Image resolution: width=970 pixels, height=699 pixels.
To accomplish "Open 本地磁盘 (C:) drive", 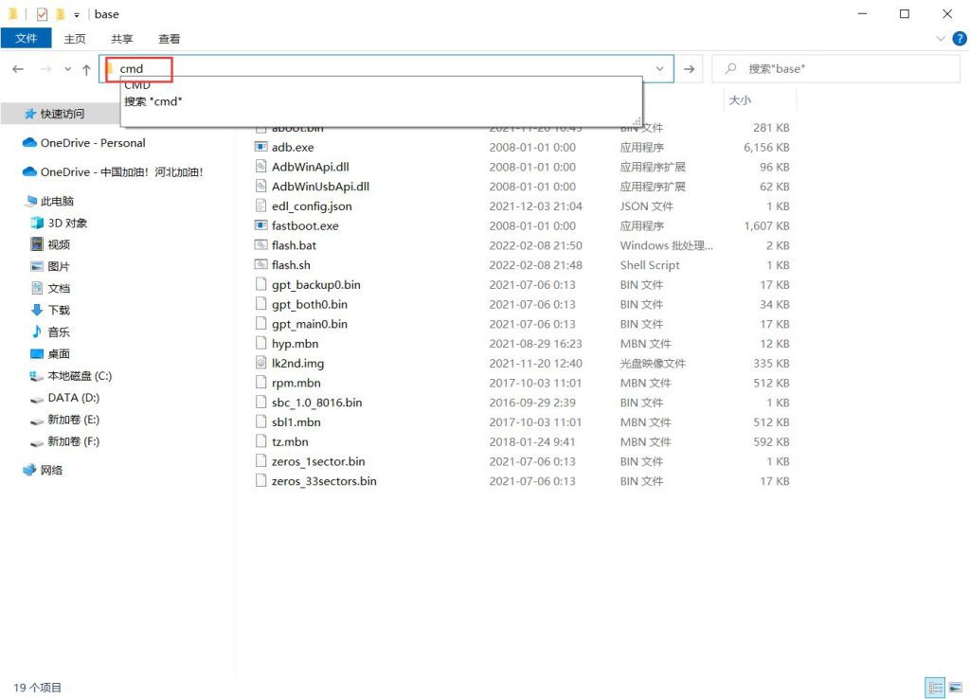I will pyautogui.click(x=80, y=375).
